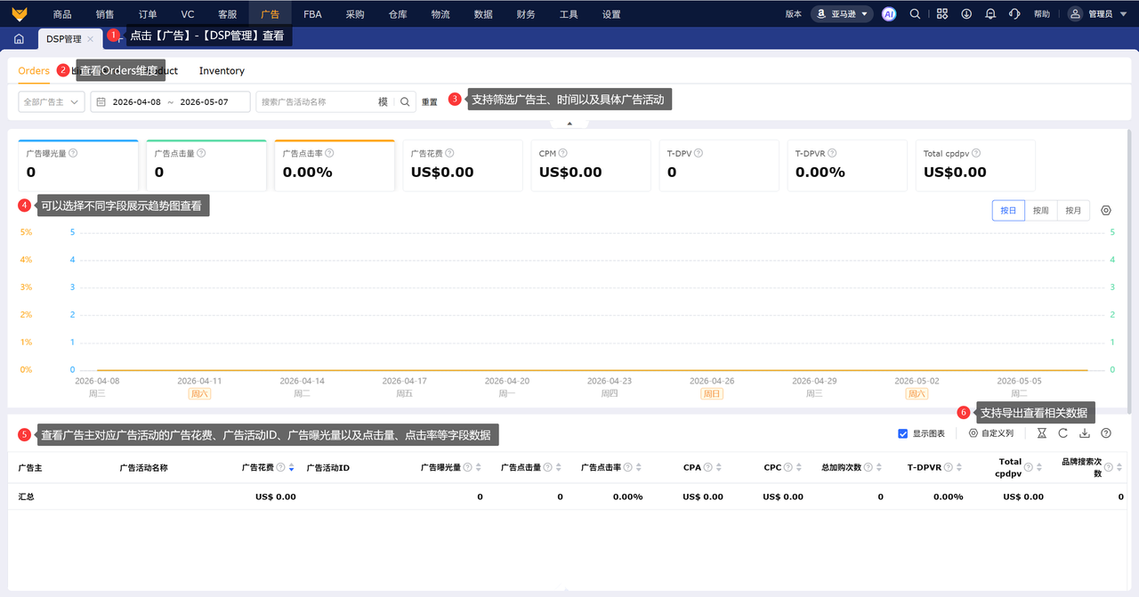Select the Total cpdpv metric card

click(x=975, y=165)
